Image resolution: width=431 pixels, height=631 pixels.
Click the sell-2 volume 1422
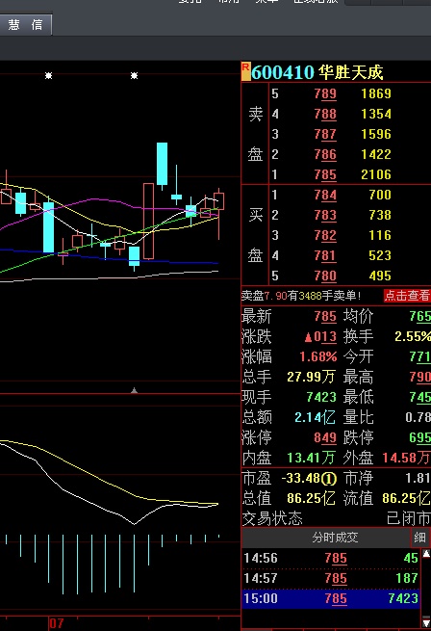click(x=376, y=154)
